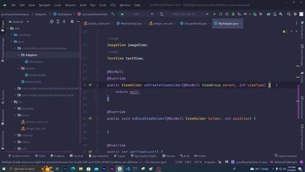This screenshot has width=305, height=172.
Task: Hide the project panel with minus icon
Action: pos(78,21)
